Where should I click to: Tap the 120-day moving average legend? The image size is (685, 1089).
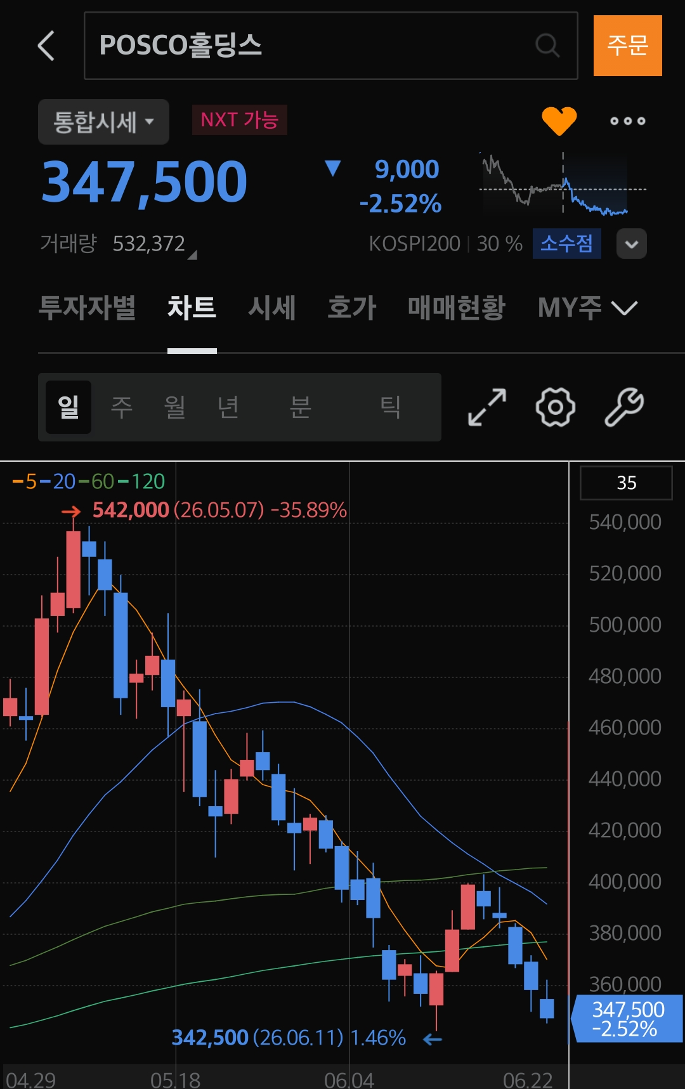[141, 481]
